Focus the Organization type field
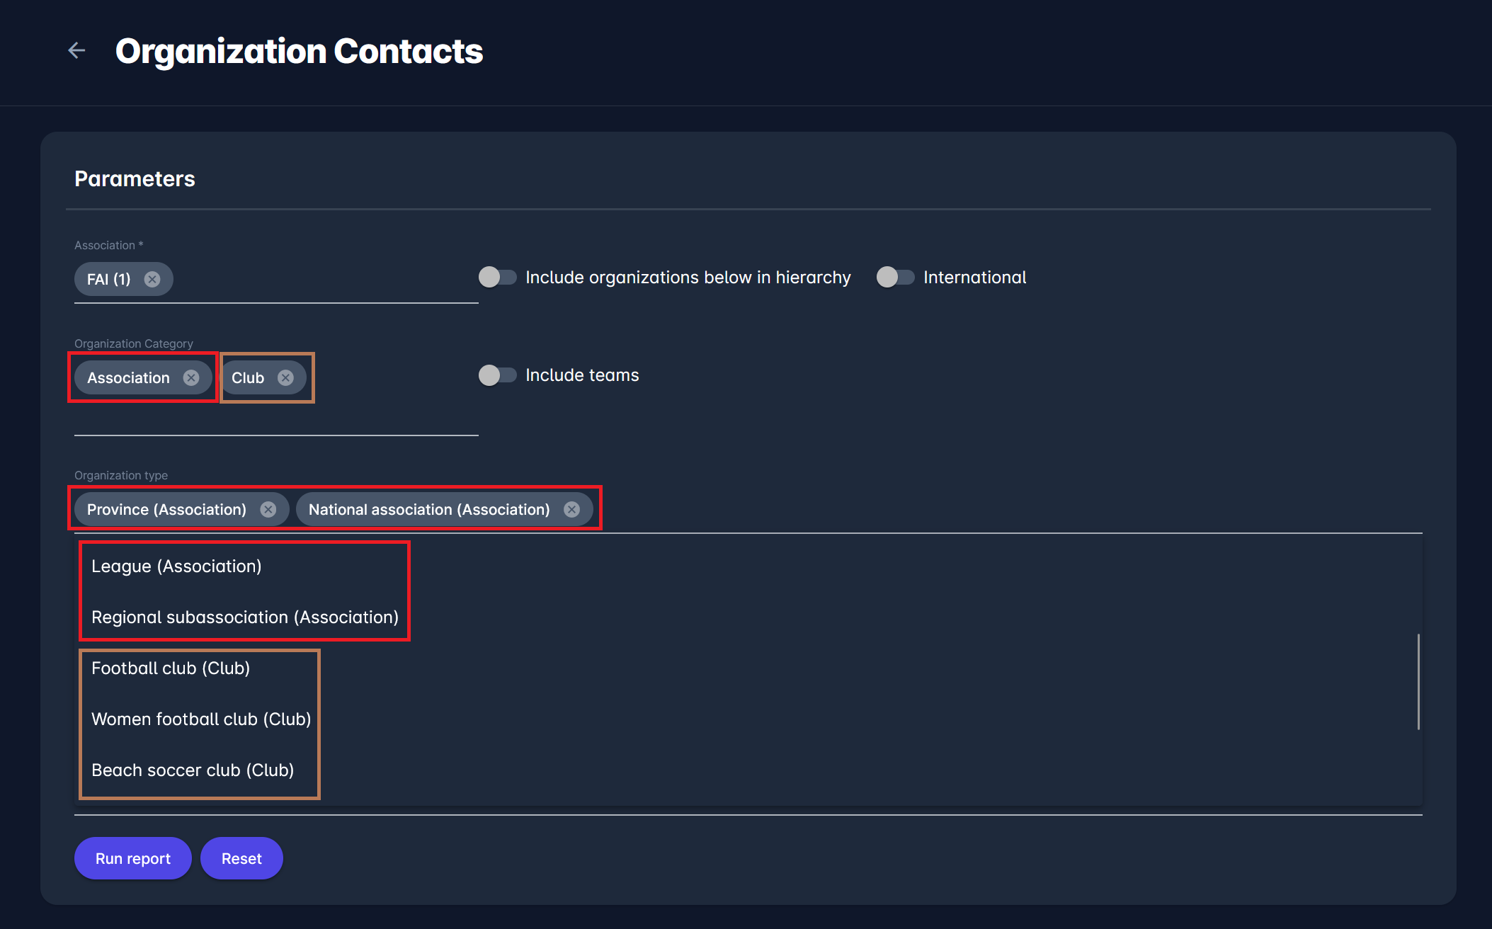The image size is (1492, 929). pyautogui.click(x=991, y=510)
